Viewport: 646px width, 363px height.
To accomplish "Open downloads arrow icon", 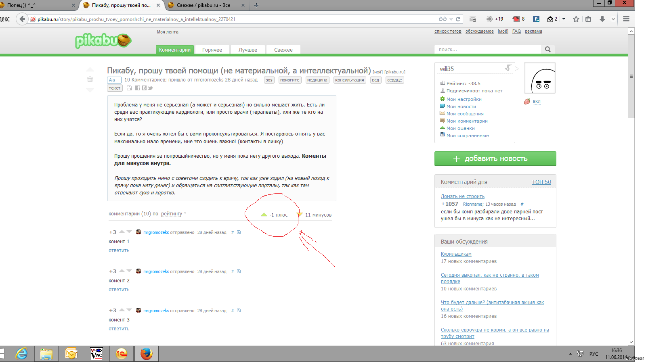I will [x=602, y=19].
